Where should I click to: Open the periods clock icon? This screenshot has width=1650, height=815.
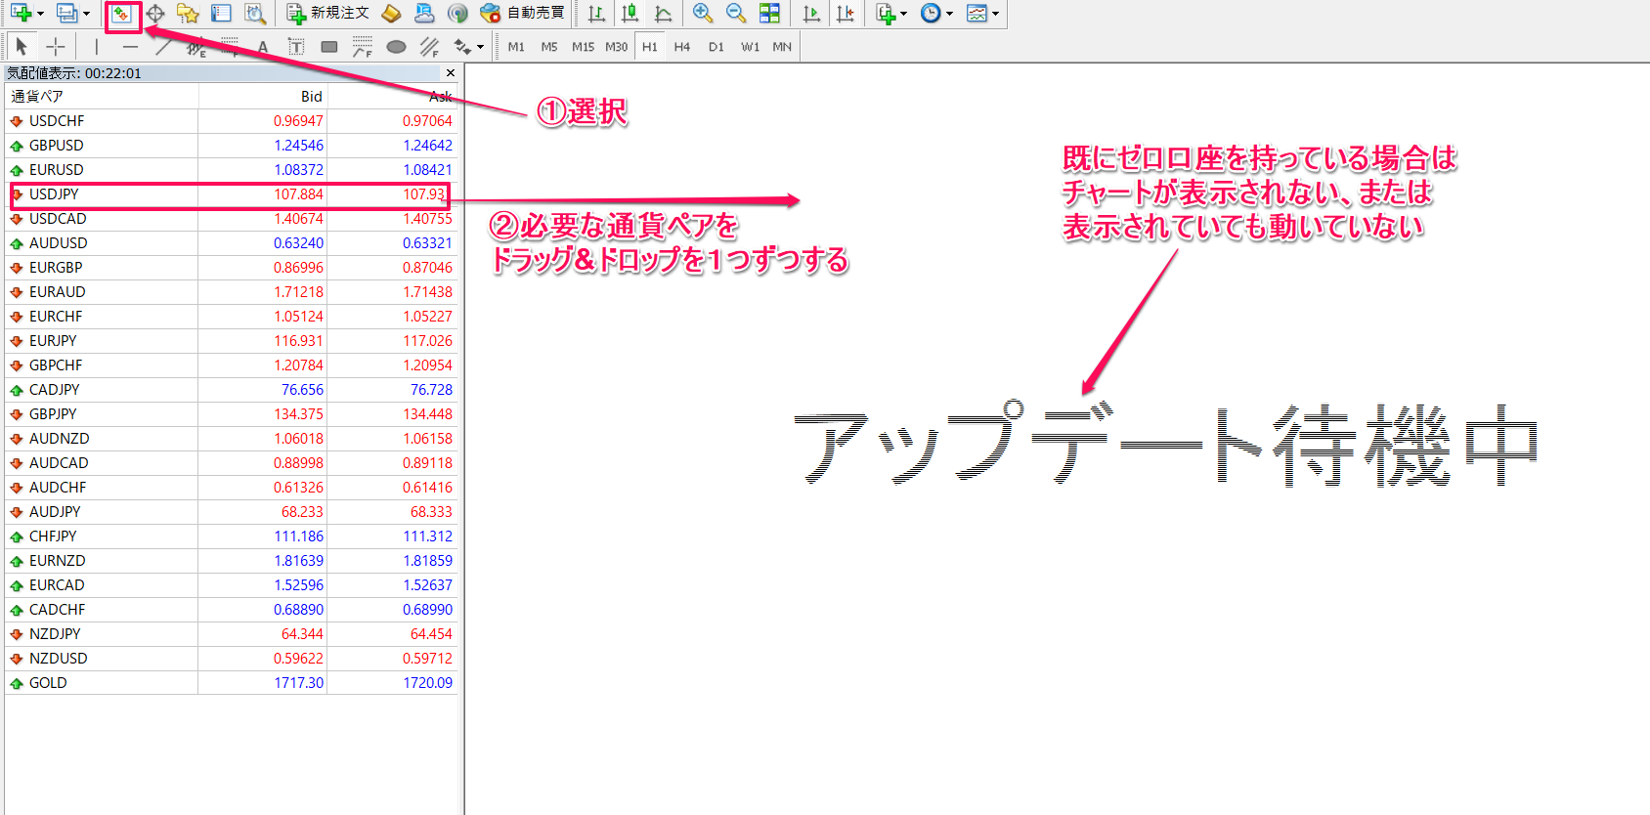931,14
